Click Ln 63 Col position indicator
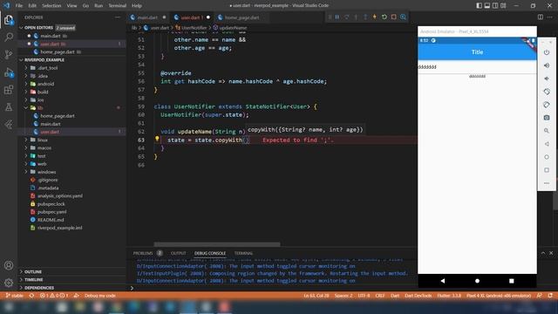Image resolution: width=558 pixels, height=314 pixels. coord(316,296)
